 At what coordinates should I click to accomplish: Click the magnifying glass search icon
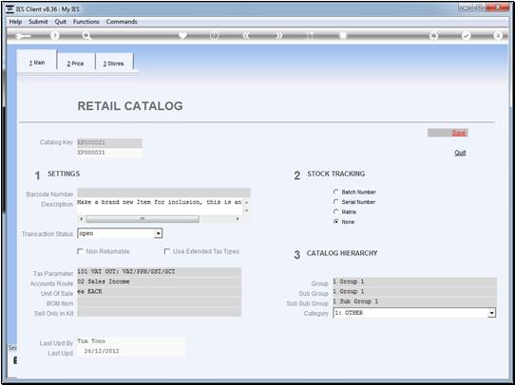pyautogui.click(x=86, y=36)
